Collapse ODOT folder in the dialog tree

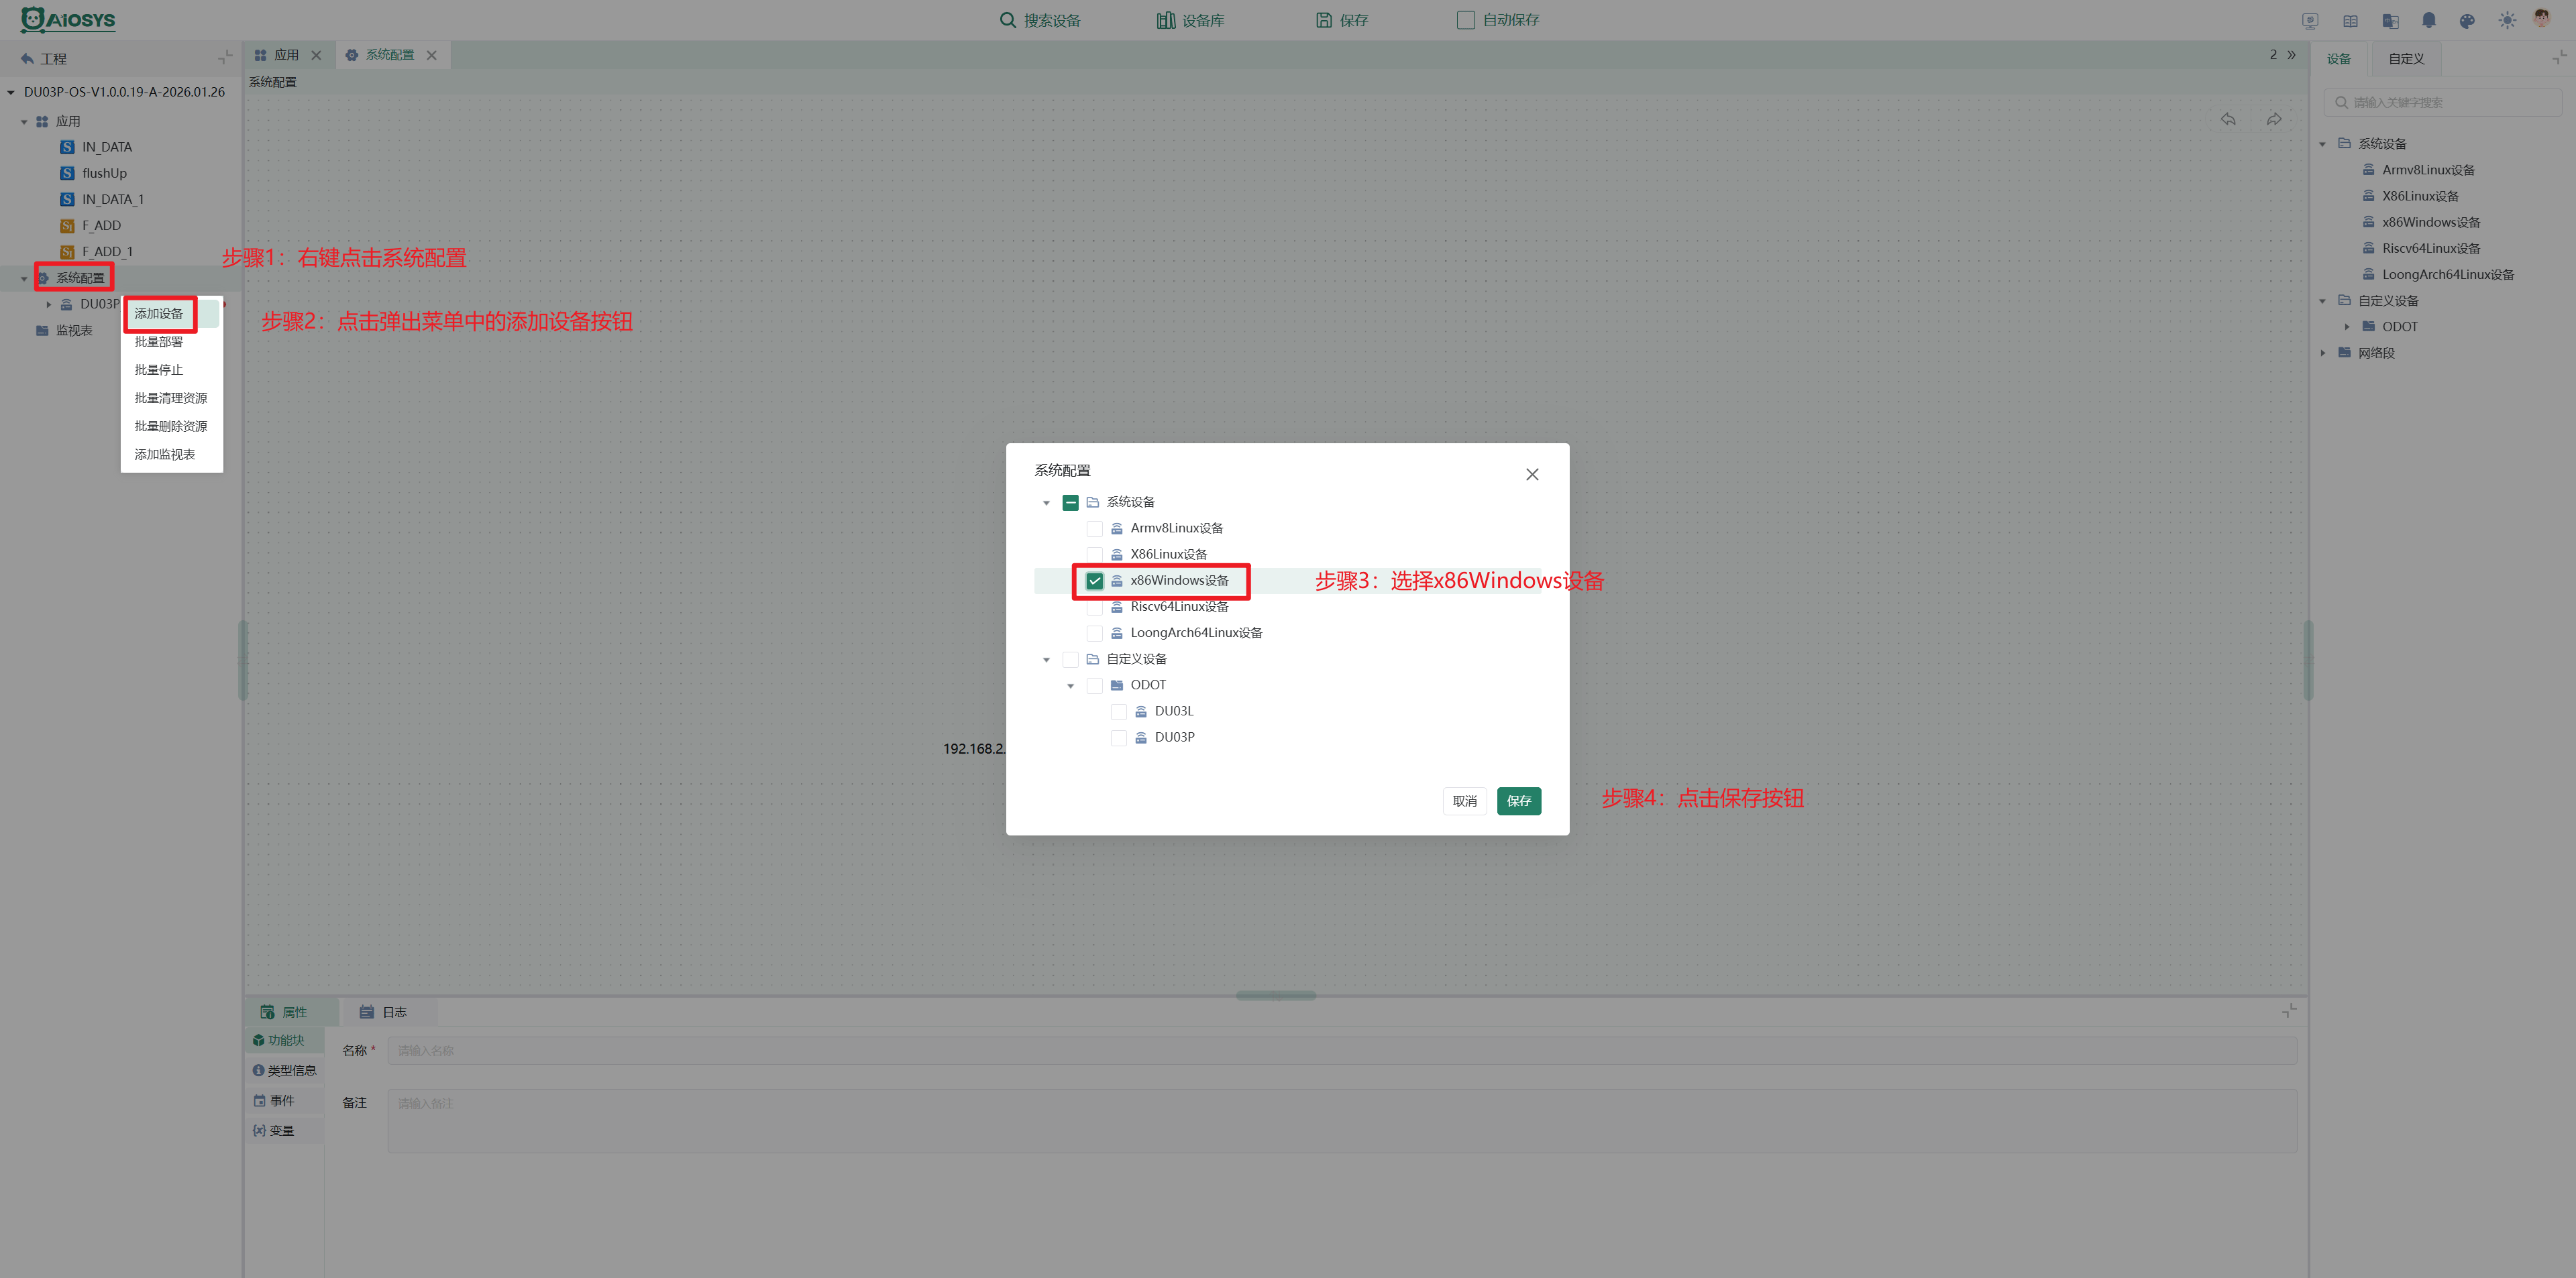1070,685
